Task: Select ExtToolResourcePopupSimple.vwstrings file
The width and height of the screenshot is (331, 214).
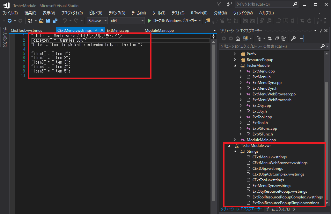Action: [x=286, y=203]
